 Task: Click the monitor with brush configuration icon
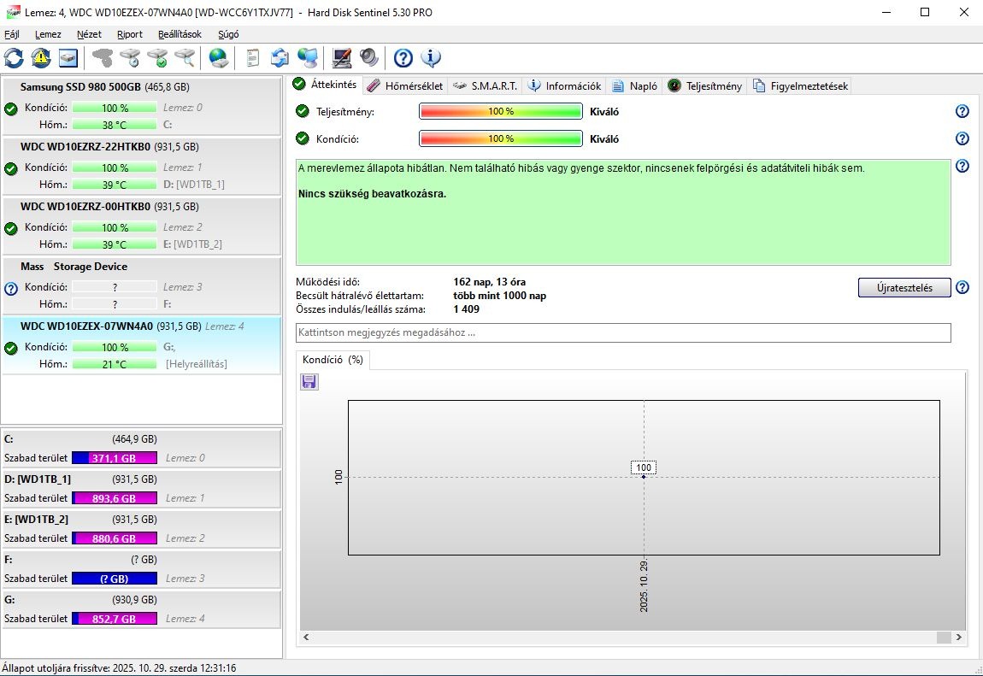[x=342, y=58]
